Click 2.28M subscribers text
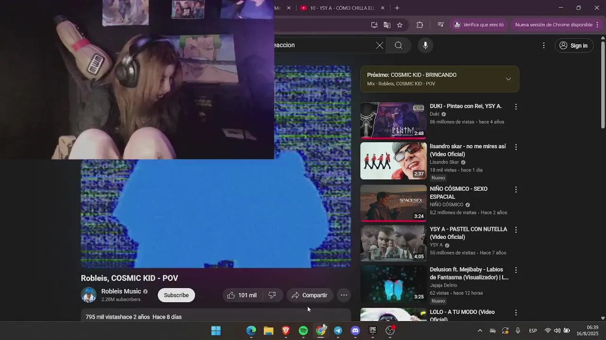The width and height of the screenshot is (606, 340). click(121, 299)
